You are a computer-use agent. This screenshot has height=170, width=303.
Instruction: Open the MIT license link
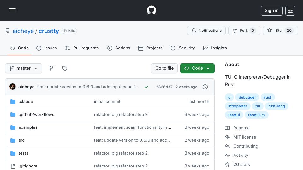(x=244, y=137)
